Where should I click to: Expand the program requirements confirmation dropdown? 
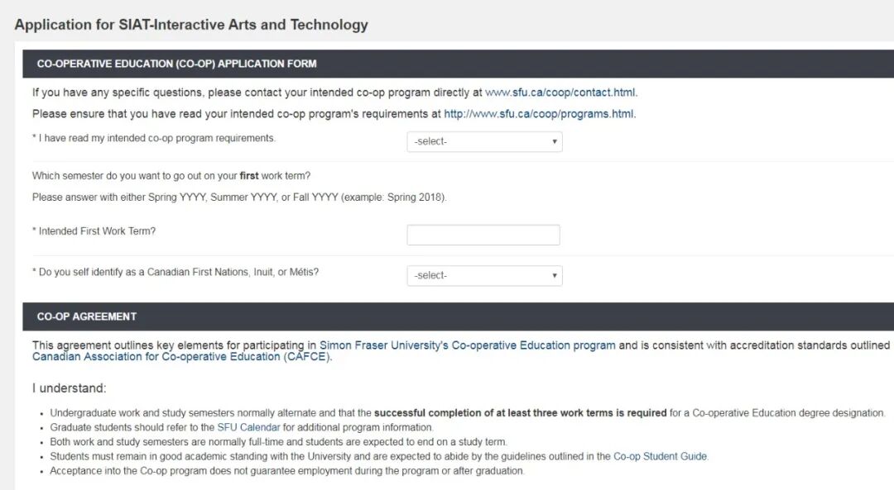click(x=484, y=141)
